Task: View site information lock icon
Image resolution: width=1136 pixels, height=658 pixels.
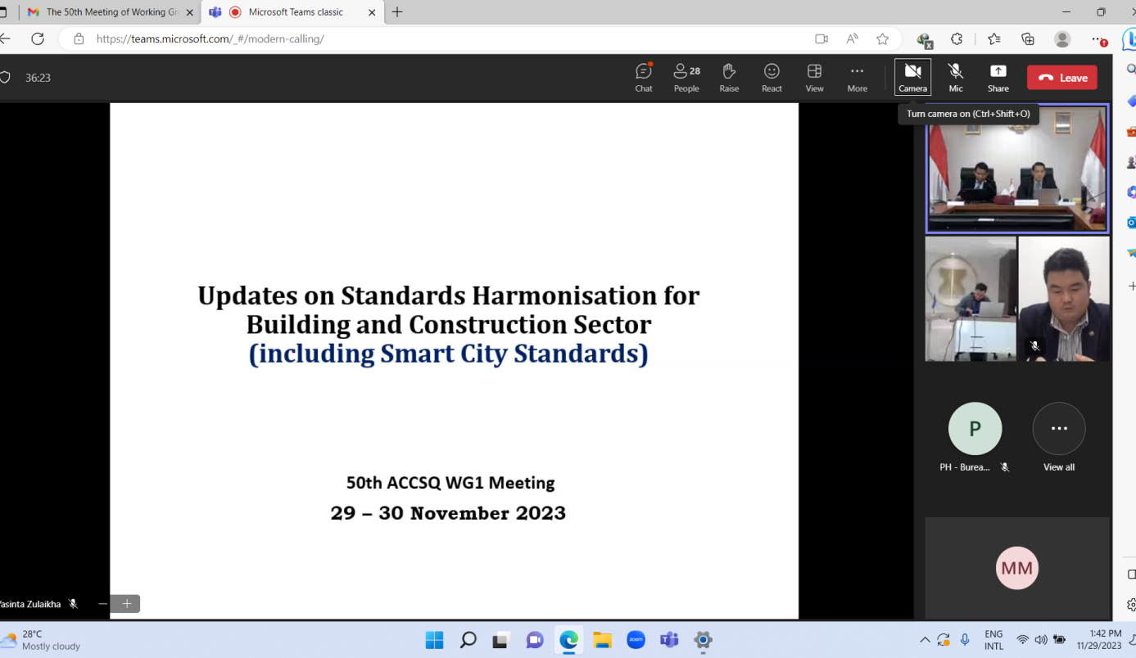Action: click(x=79, y=38)
